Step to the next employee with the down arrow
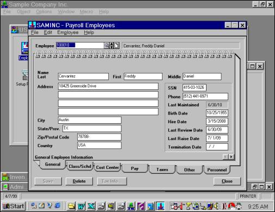275x212 pixels. tap(111, 47)
